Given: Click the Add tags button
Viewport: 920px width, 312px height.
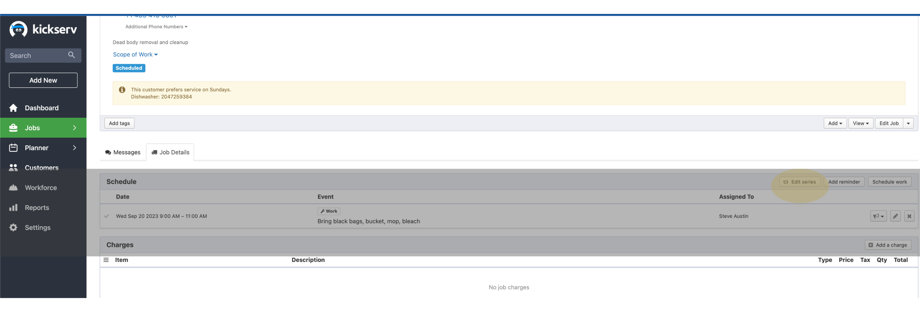Looking at the screenshot, I should point(119,124).
